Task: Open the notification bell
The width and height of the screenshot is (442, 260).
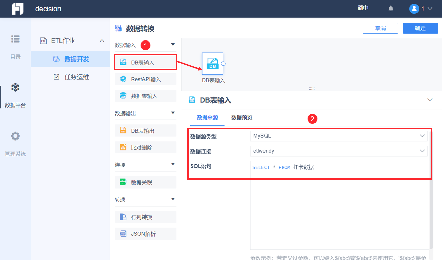Action: pyautogui.click(x=391, y=9)
